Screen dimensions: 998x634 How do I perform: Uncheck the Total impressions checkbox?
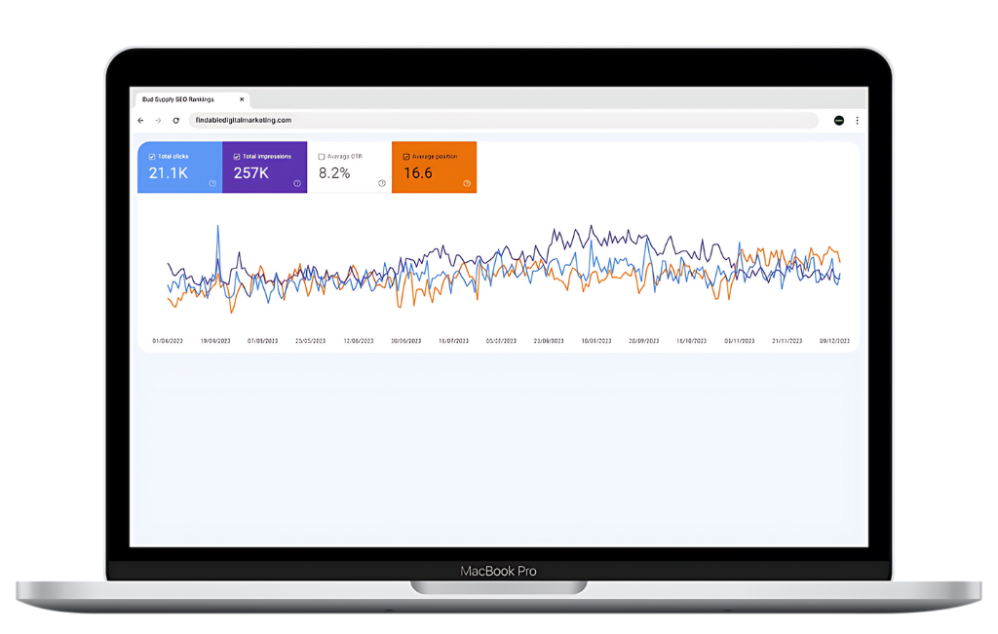coord(237,157)
